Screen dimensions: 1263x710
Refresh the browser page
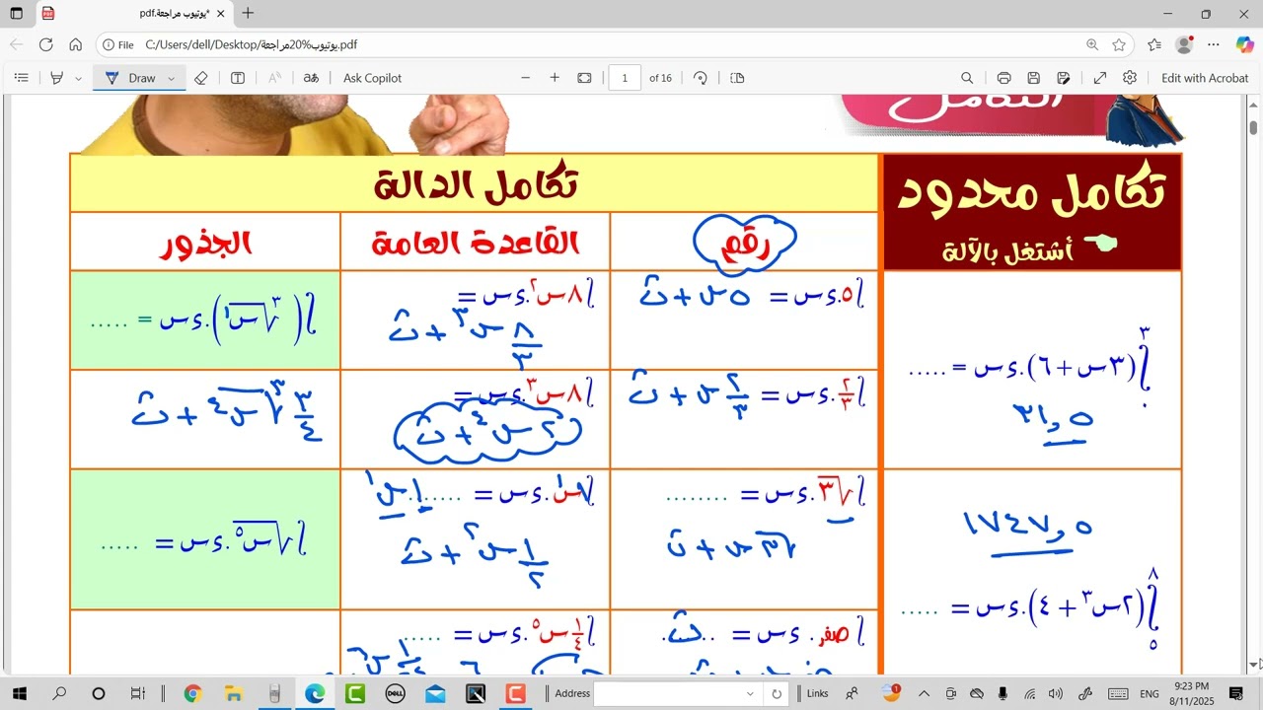45,44
